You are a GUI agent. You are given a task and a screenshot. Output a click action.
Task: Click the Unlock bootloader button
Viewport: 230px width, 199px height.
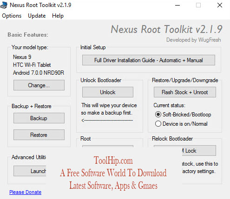[x=108, y=92]
